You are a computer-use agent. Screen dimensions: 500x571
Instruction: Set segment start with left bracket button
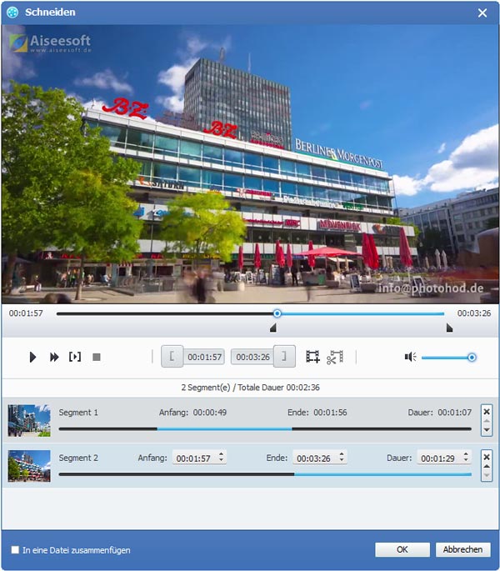(x=172, y=356)
